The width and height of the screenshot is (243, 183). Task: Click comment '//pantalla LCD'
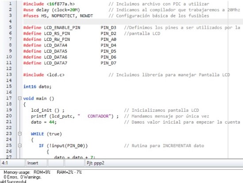[142, 34]
